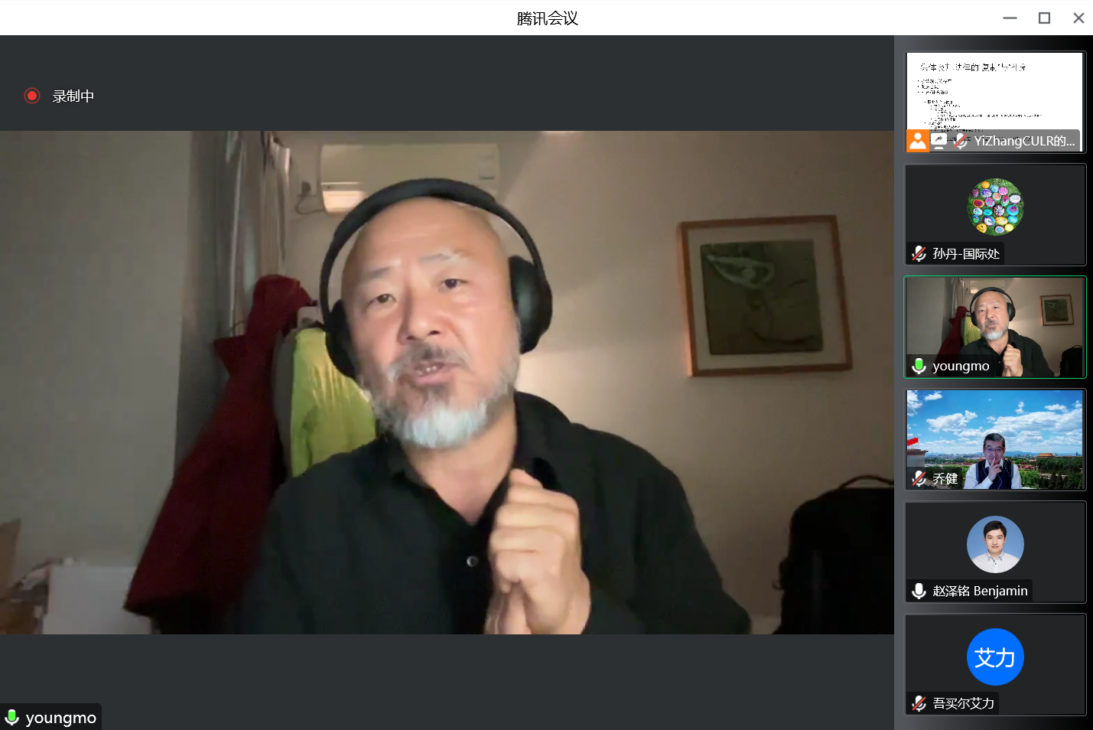The image size is (1093, 730).
Task: Click the mic icon beside 赵泽铭 Benjamin
Action: pos(919,591)
